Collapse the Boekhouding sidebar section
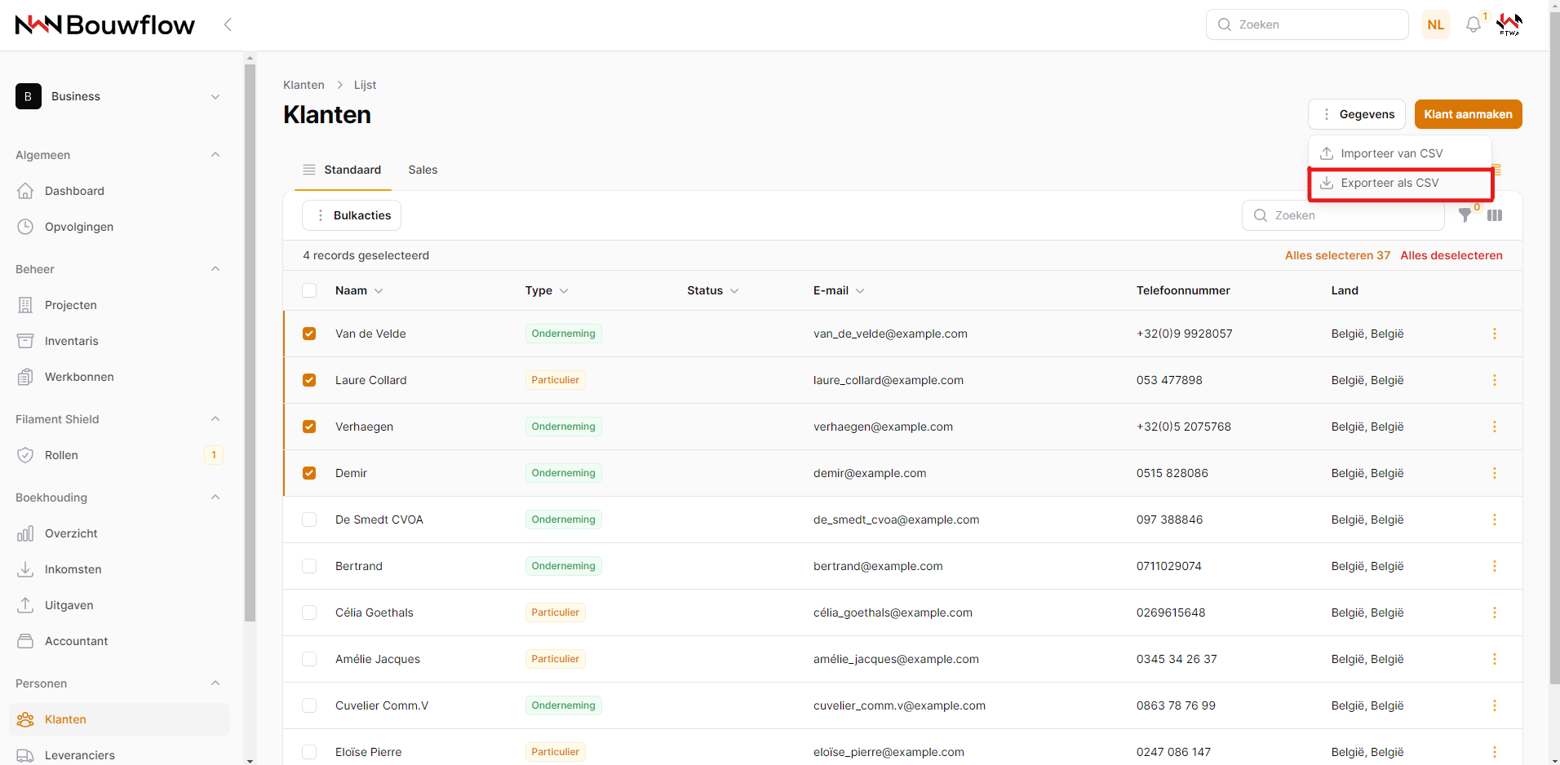The height and width of the screenshot is (765, 1560). point(215,497)
